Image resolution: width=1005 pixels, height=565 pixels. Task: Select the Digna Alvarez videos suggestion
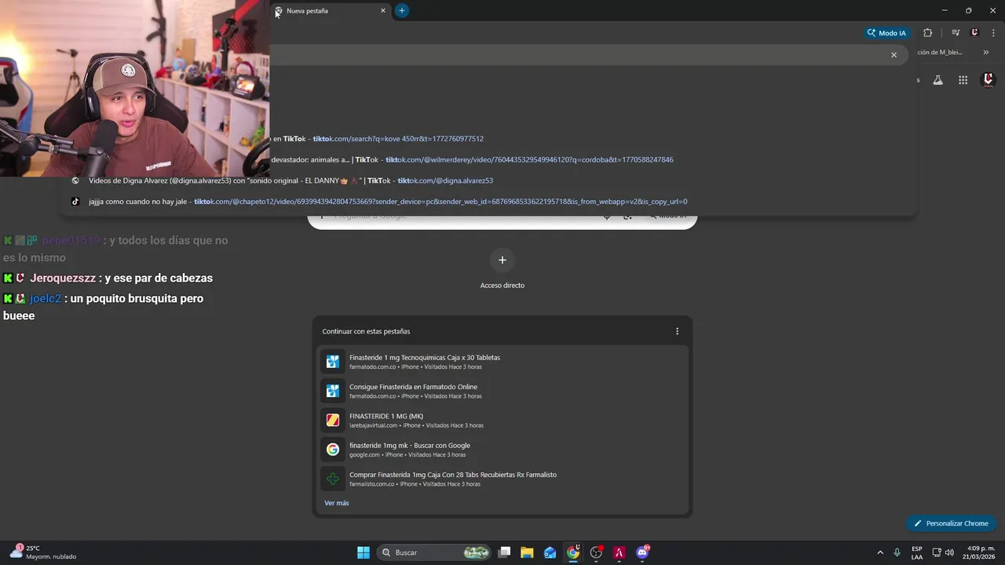coord(488,180)
